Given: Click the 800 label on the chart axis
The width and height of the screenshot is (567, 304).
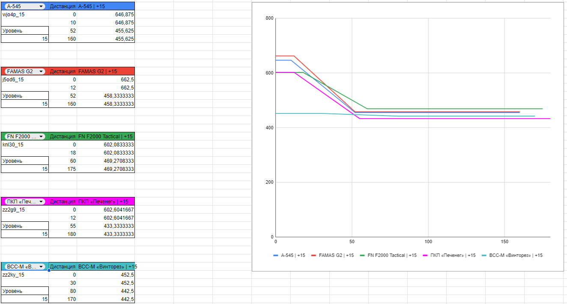Looking at the screenshot, I should coord(269,18).
